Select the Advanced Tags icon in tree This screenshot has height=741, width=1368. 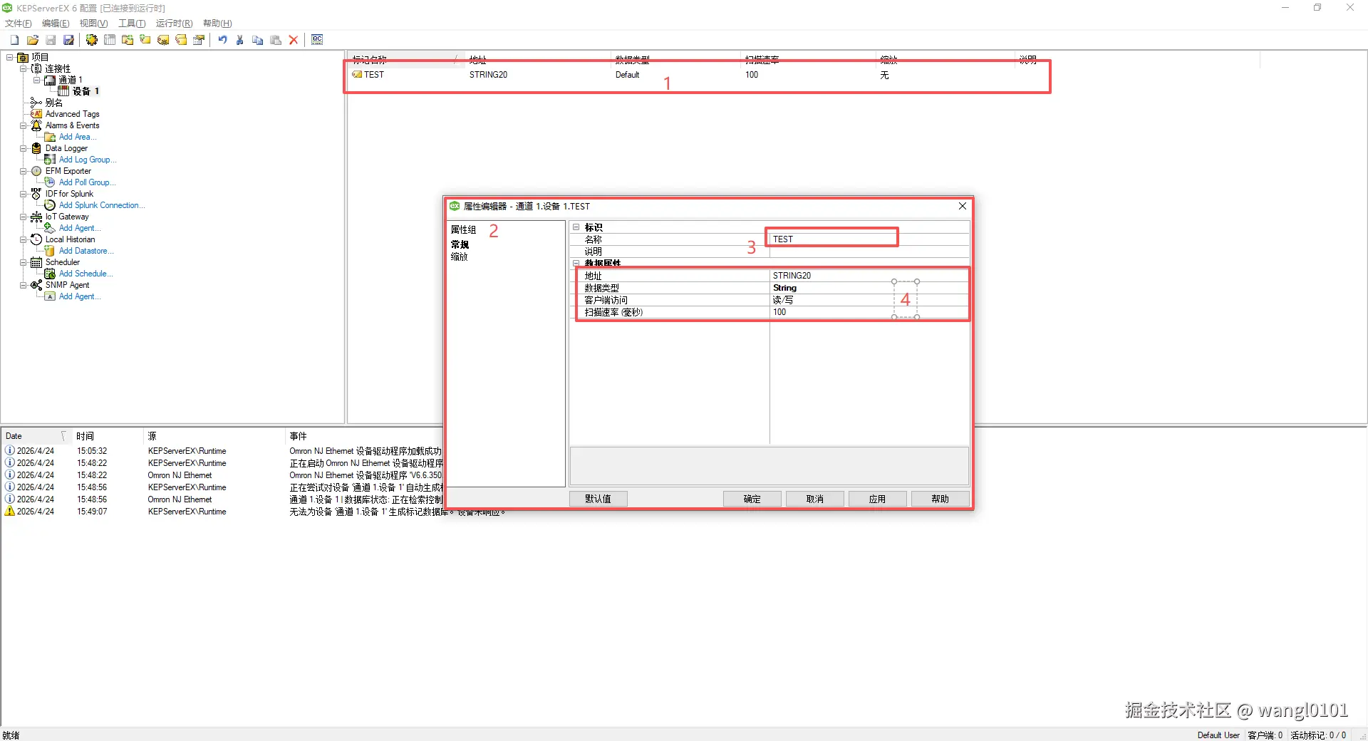coord(36,114)
